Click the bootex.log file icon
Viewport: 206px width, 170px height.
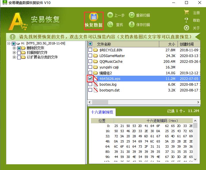coord(96,84)
